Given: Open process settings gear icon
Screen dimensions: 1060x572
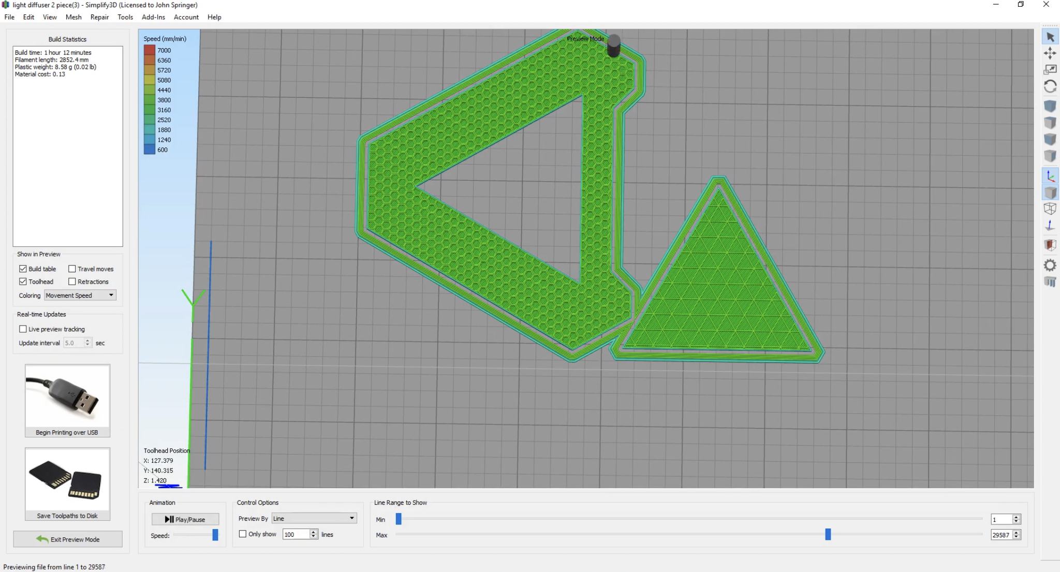Looking at the screenshot, I should pos(1050,266).
